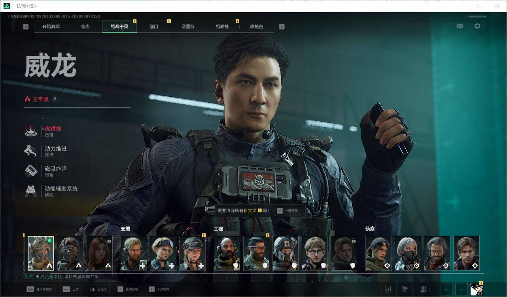Viewport: 507px width, 297px height.
Task: Select the 工程 operator wearing eyeglasses
Action: (315, 253)
